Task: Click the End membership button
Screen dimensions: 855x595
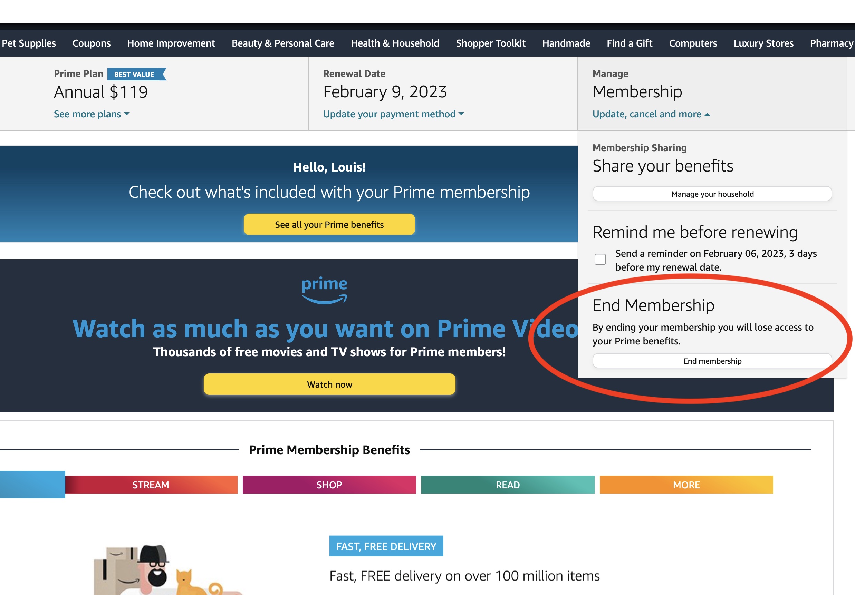Action: 712,361
